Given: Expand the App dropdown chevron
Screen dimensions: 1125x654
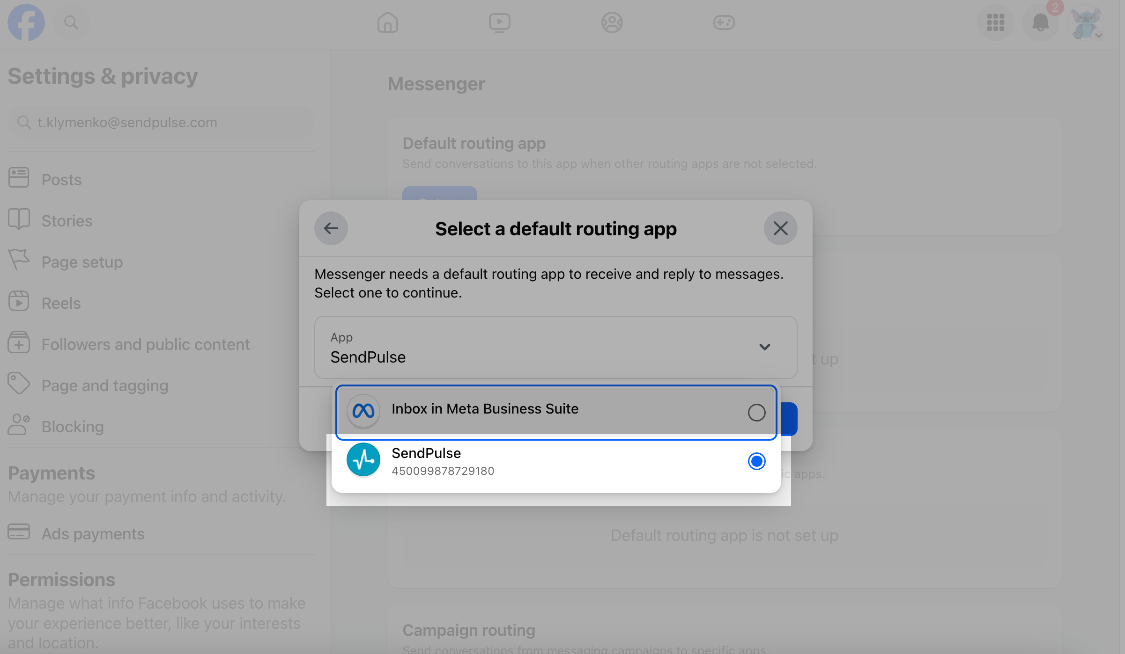Looking at the screenshot, I should pyautogui.click(x=764, y=347).
